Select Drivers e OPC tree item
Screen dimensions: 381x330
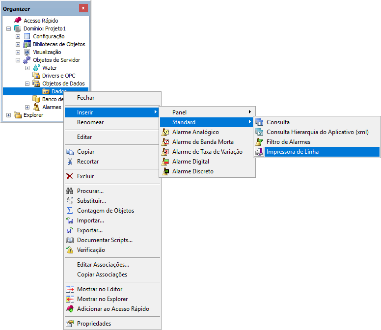pyautogui.click(x=58, y=76)
